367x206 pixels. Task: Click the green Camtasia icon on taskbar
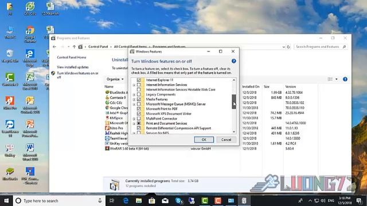click(x=205, y=201)
